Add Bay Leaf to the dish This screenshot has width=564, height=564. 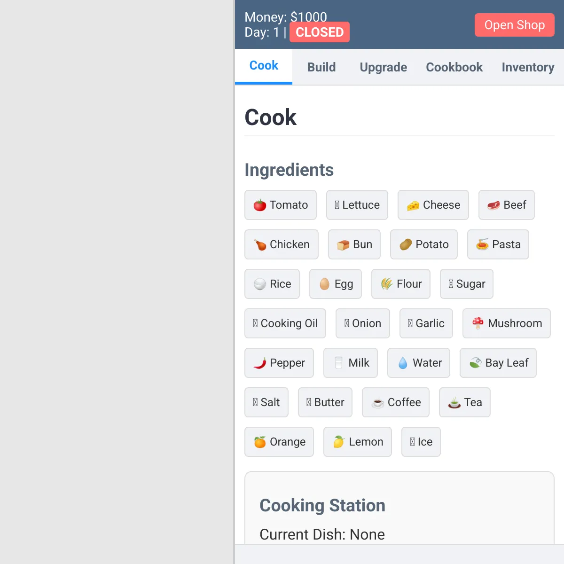tap(498, 363)
